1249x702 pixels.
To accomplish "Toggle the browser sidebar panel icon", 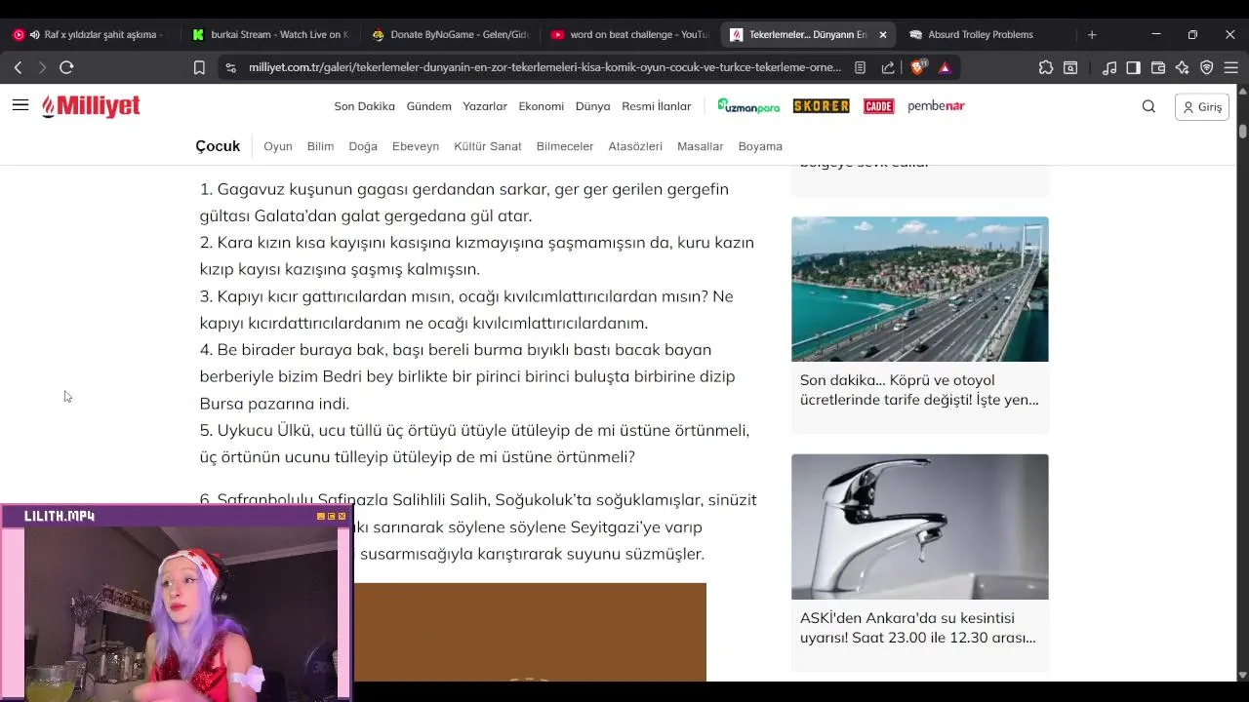I will (1133, 67).
